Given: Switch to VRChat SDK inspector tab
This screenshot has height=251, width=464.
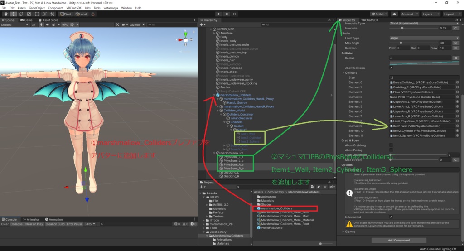Looking at the screenshot, I should (x=370, y=20).
